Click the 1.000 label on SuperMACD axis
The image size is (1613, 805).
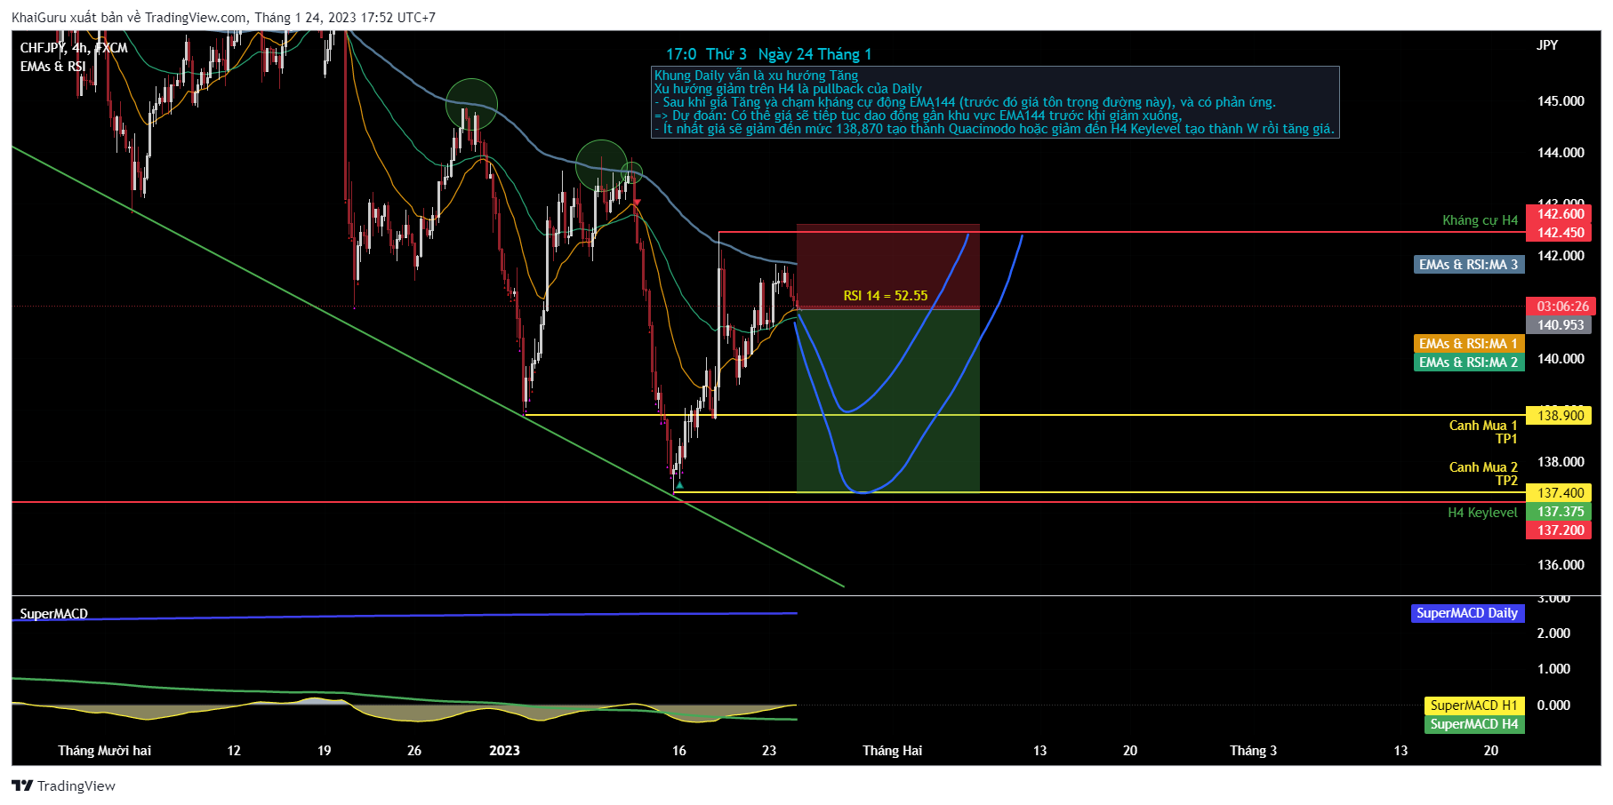[1553, 669]
